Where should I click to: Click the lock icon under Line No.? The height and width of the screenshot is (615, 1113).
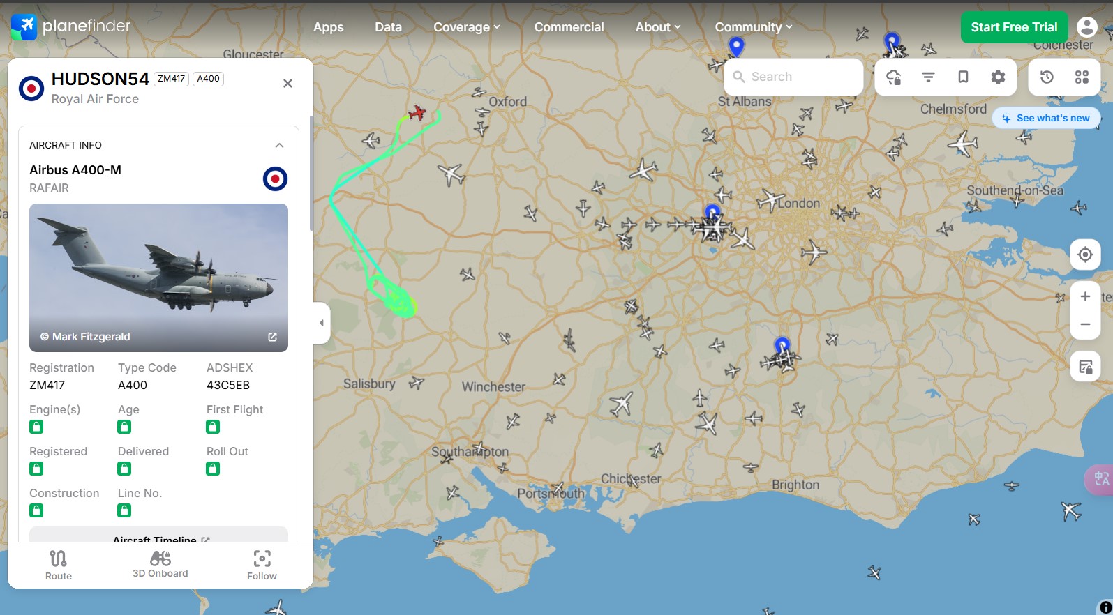pos(124,510)
